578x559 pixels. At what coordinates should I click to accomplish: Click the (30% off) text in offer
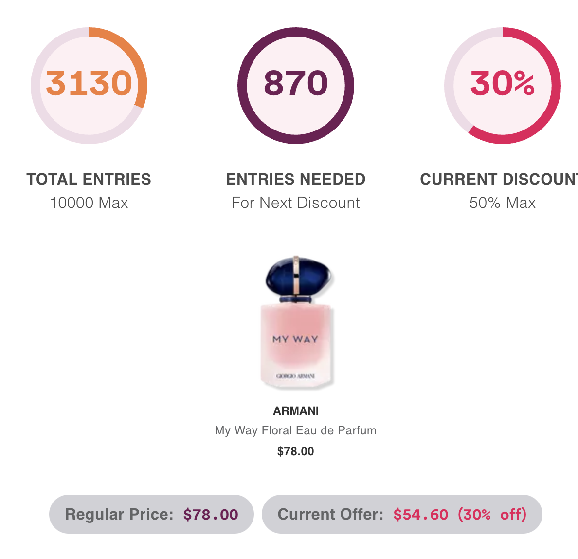(x=492, y=514)
